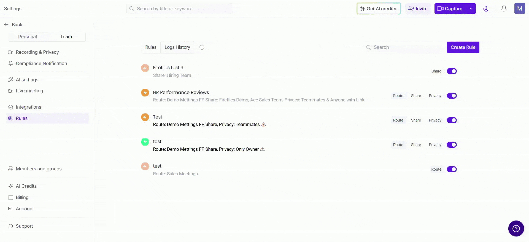Viewport: 529px width, 242px height.
Task: Focus the rules Search field
Action: [x=404, y=47]
